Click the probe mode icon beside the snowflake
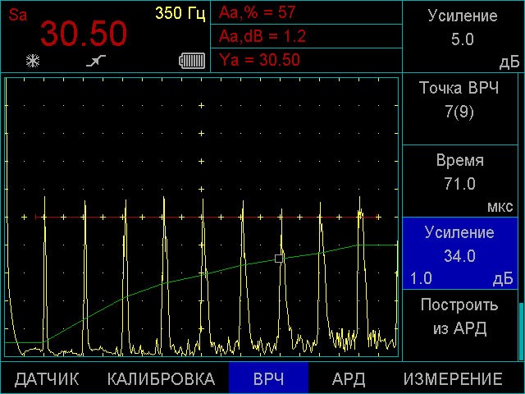Image resolution: width=525 pixels, height=394 pixels. (96, 62)
